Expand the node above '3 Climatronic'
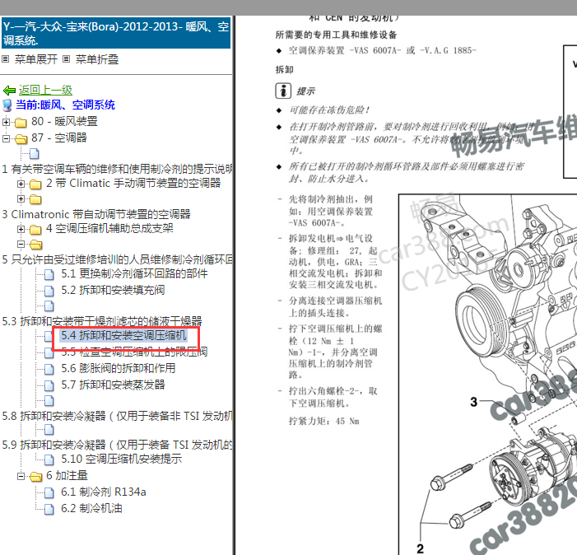The width and height of the screenshot is (577, 555). tap(21, 199)
